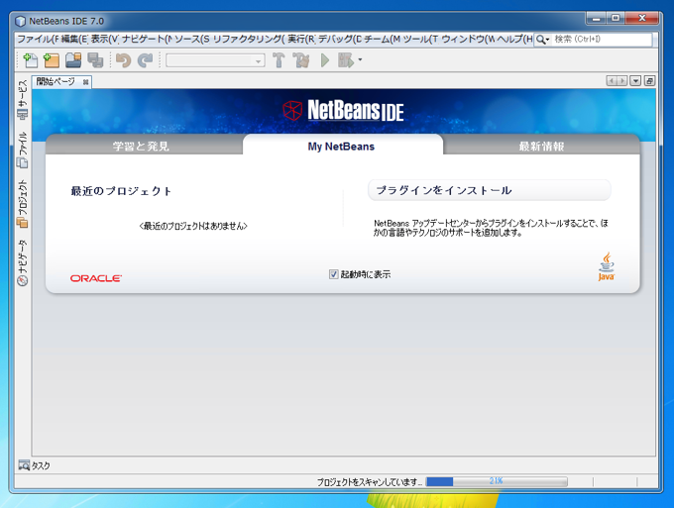
Task: Close the 開始ページ tab
Action: (x=86, y=82)
